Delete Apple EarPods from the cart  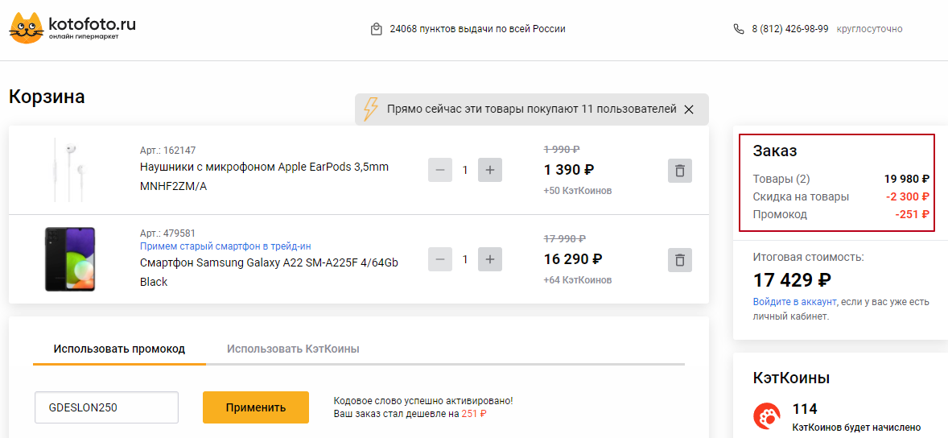coord(680,171)
